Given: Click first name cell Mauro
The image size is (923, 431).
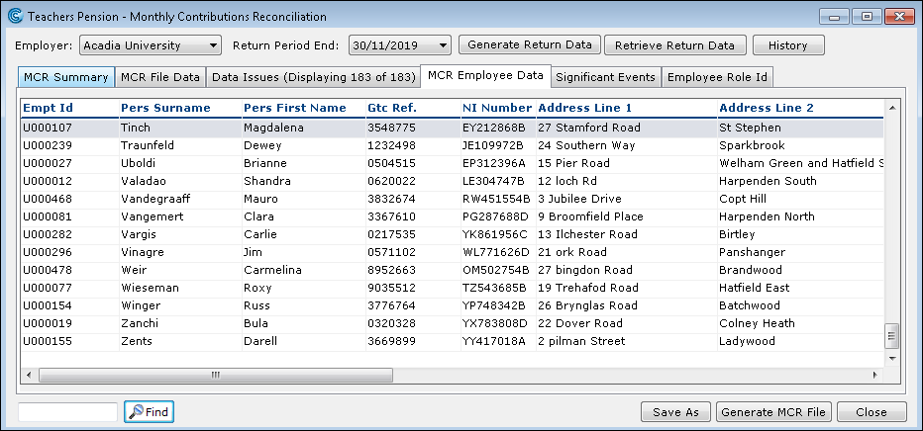Looking at the screenshot, I should click(304, 199).
